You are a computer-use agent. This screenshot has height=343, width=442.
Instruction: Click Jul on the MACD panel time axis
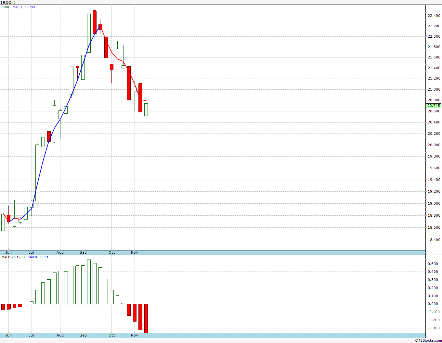31,335
